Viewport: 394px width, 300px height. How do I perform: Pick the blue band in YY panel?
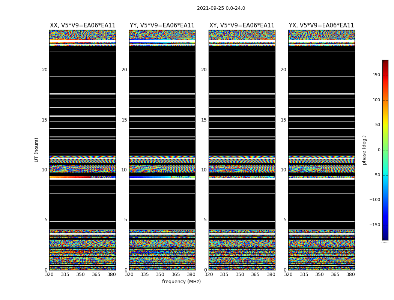point(150,177)
